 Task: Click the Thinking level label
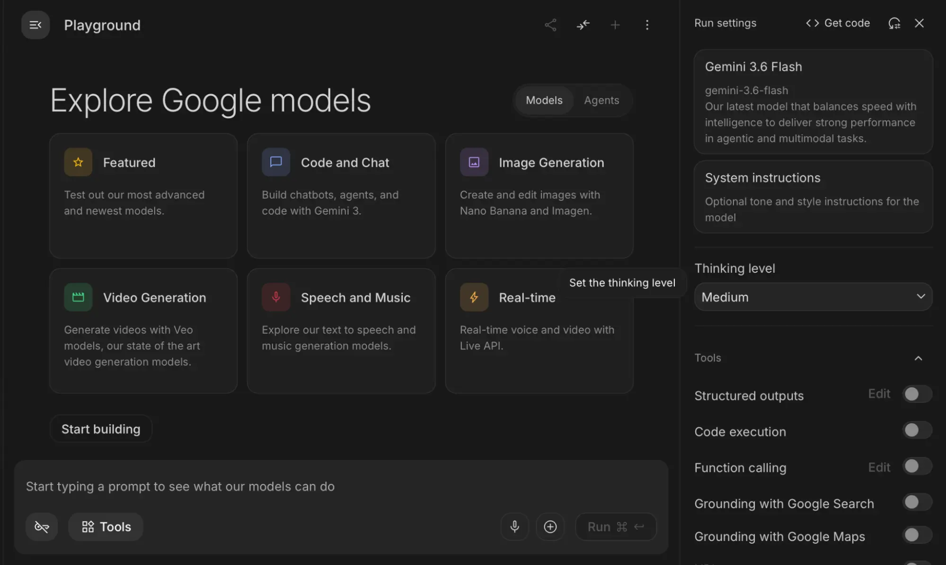tap(734, 268)
